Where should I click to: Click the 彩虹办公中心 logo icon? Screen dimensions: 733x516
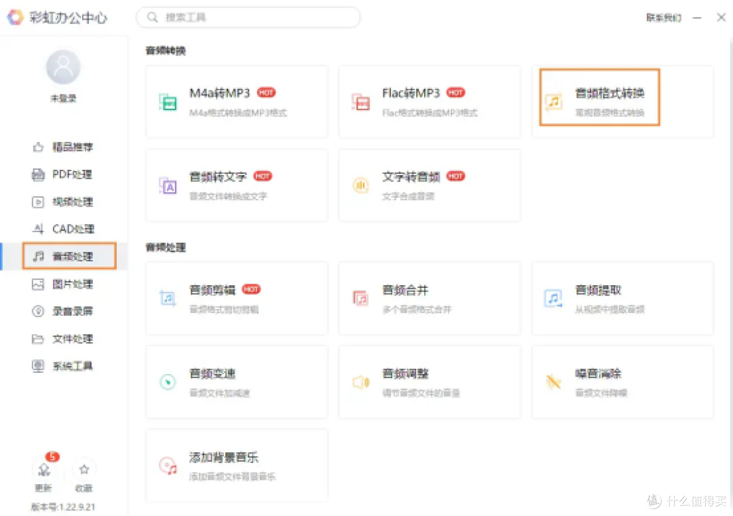click(16, 17)
